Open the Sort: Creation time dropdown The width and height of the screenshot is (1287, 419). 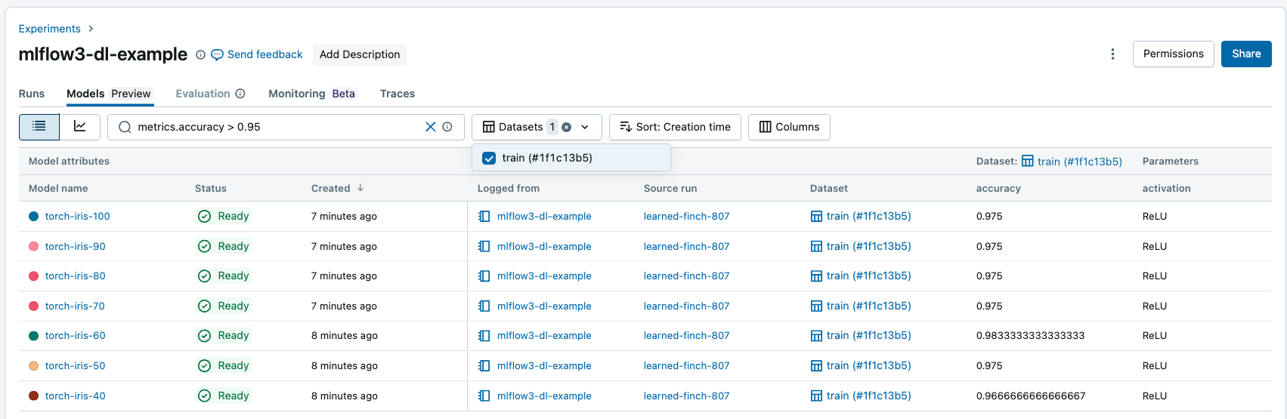click(x=675, y=127)
